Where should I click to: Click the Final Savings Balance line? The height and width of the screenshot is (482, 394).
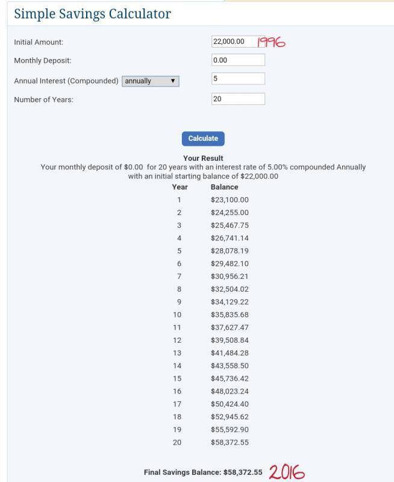tap(203, 472)
